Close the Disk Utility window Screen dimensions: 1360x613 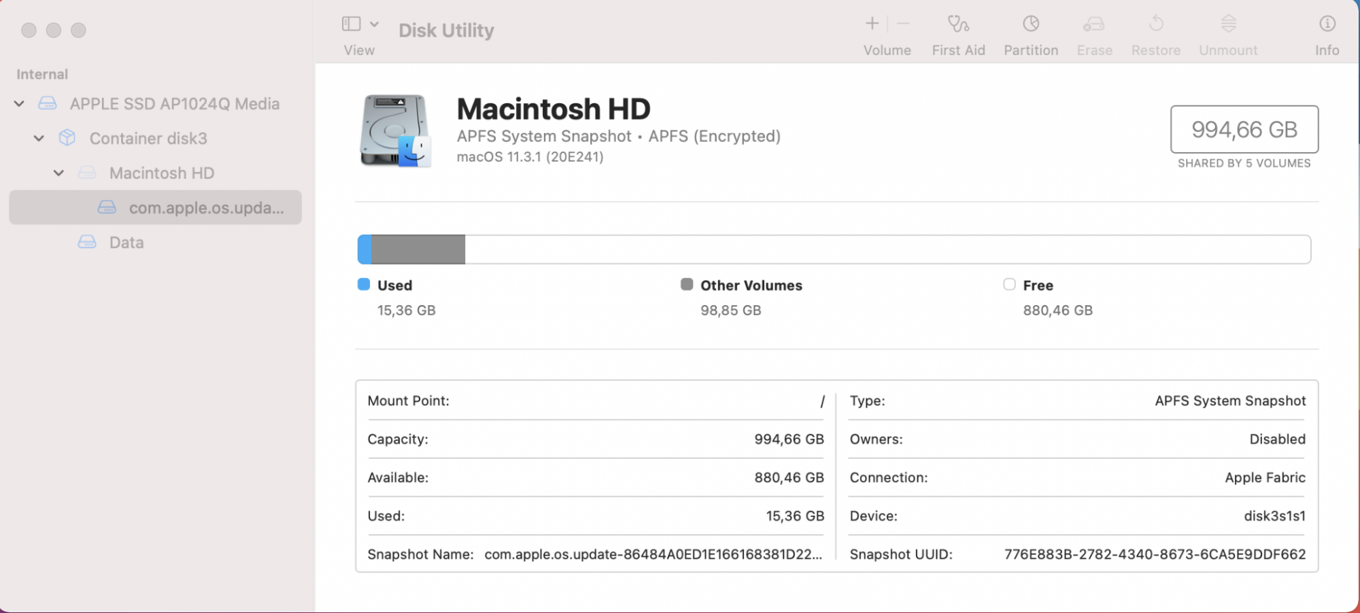pos(29,30)
